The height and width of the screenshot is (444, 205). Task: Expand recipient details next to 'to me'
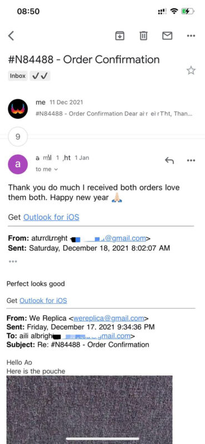pos(56,169)
